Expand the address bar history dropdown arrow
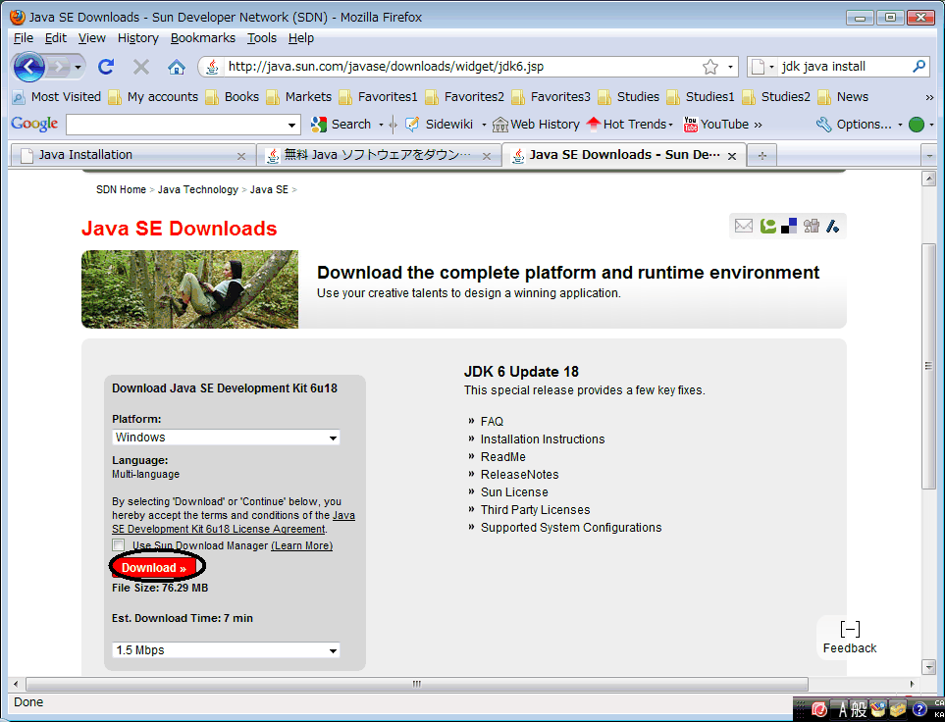Image resolution: width=945 pixels, height=722 pixels. 730,67
